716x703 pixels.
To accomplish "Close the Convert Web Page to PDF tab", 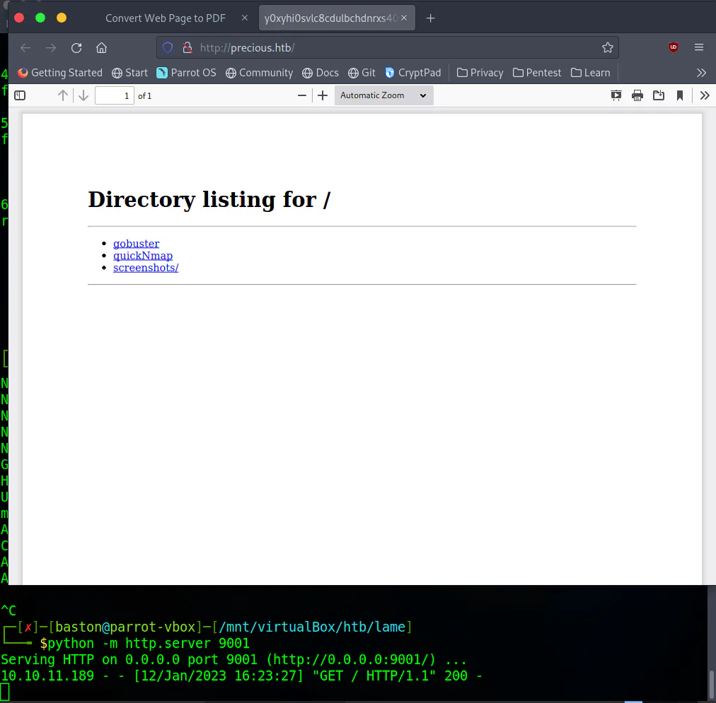I will coord(245,18).
